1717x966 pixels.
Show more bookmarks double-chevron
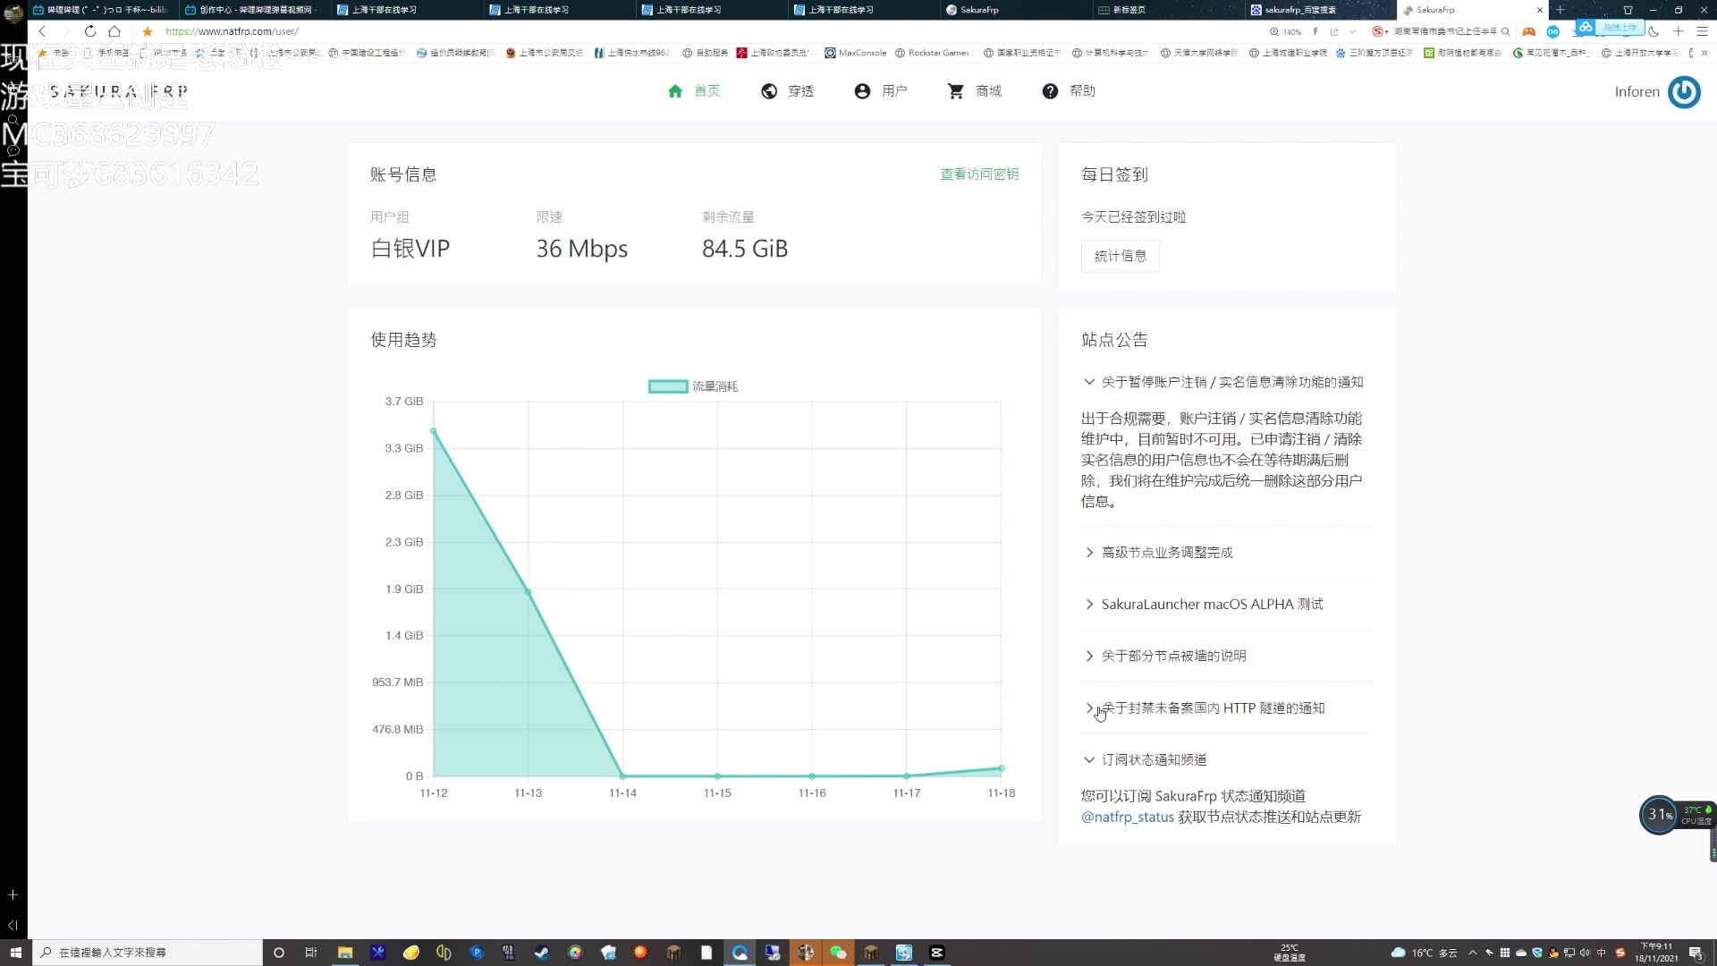pos(1704,53)
